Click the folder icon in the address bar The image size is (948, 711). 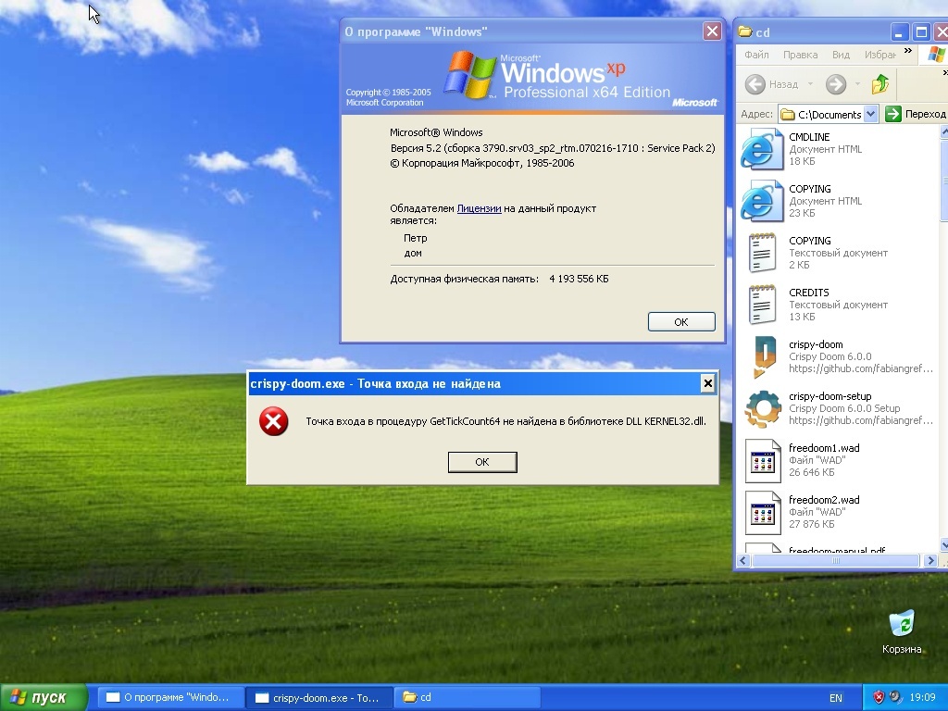pos(787,114)
